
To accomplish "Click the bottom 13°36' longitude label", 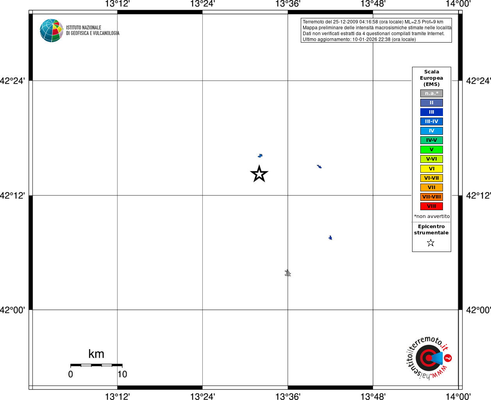I will (287, 396).
